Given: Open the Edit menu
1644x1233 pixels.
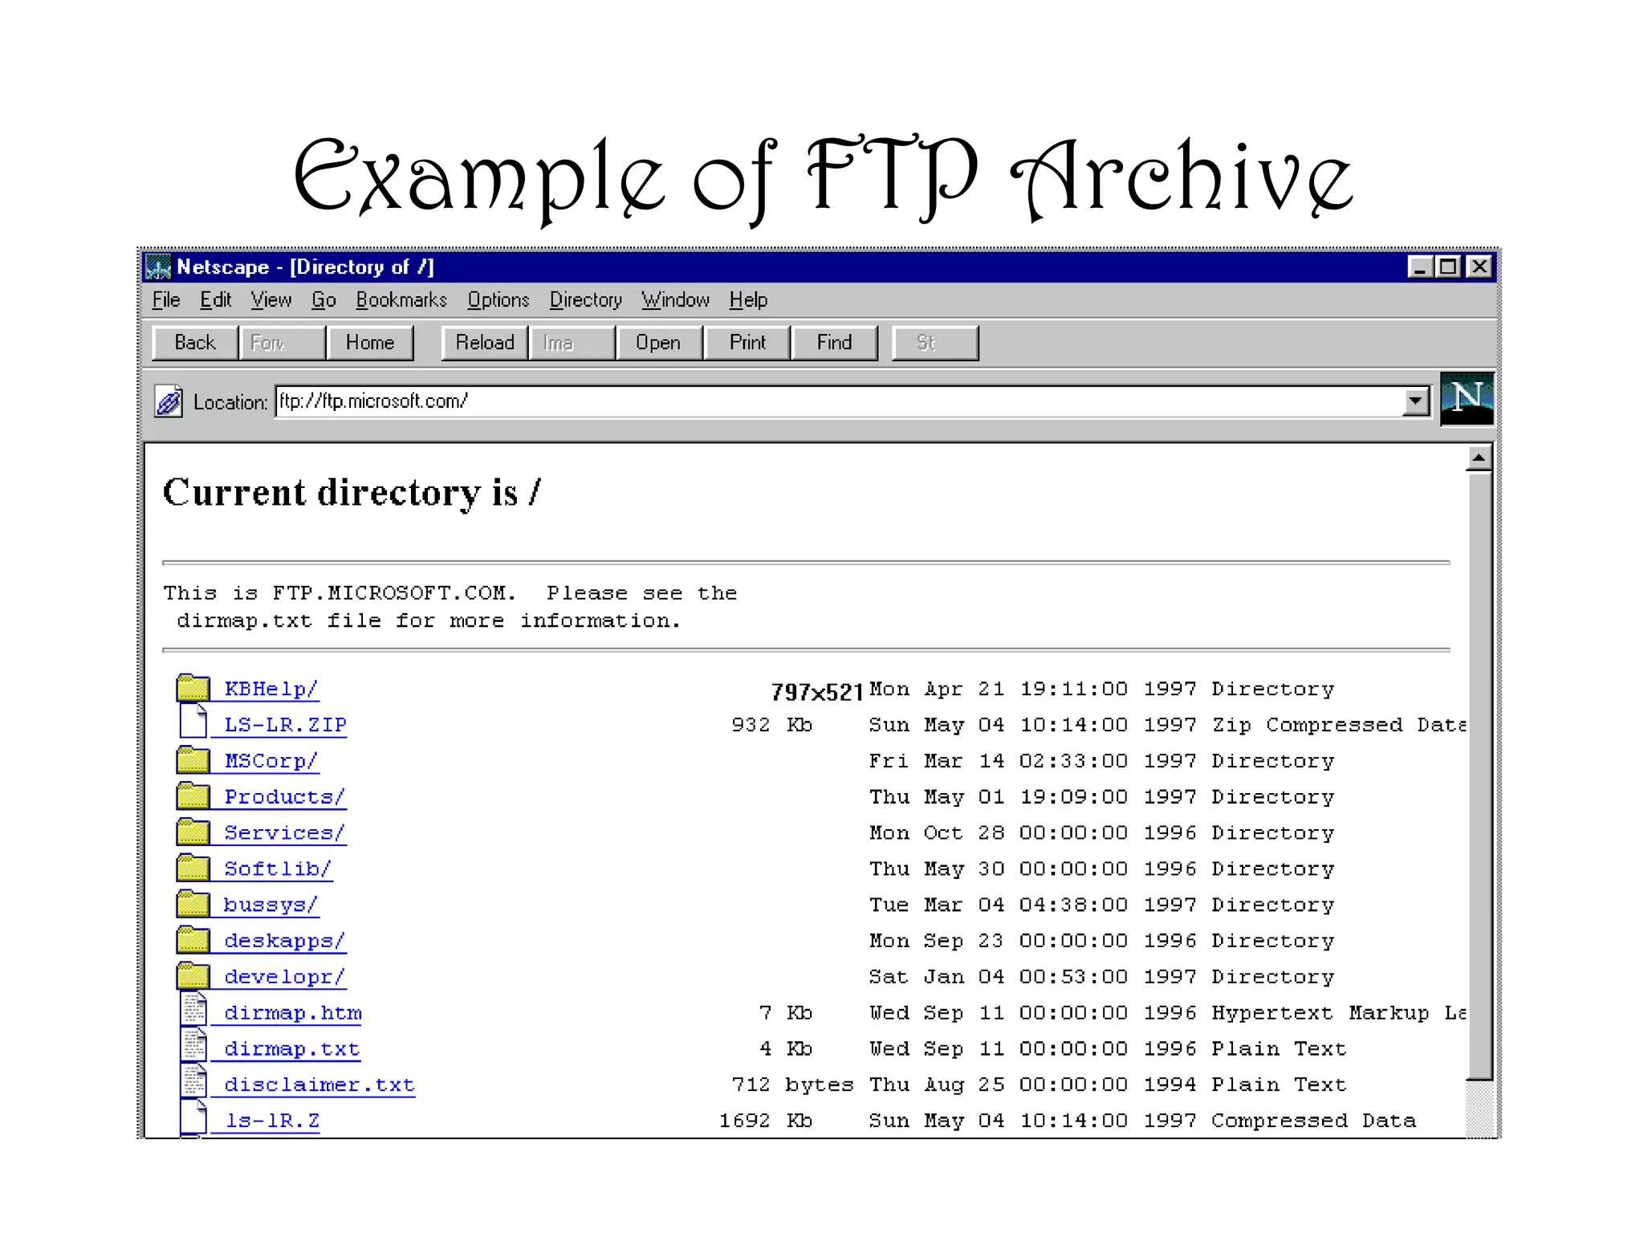Looking at the screenshot, I should pyautogui.click(x=215, y=299).
